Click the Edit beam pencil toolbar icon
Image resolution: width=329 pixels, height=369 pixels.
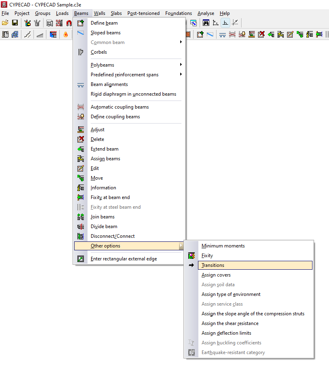coord(290,35)
